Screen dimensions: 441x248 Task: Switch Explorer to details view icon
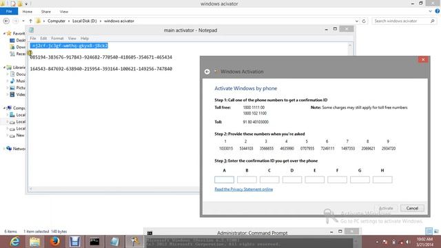tap(429, 231)
